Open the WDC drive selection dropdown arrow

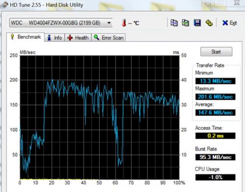pos(109,23)
